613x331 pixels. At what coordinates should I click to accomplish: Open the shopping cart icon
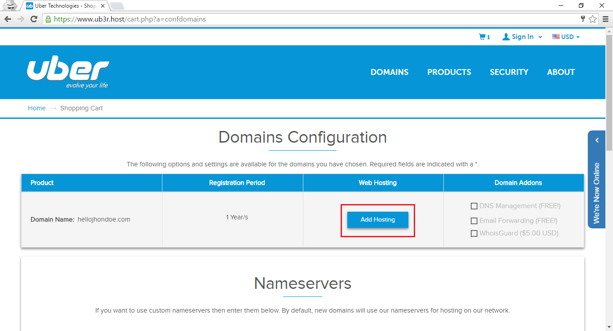click(482, 37)
